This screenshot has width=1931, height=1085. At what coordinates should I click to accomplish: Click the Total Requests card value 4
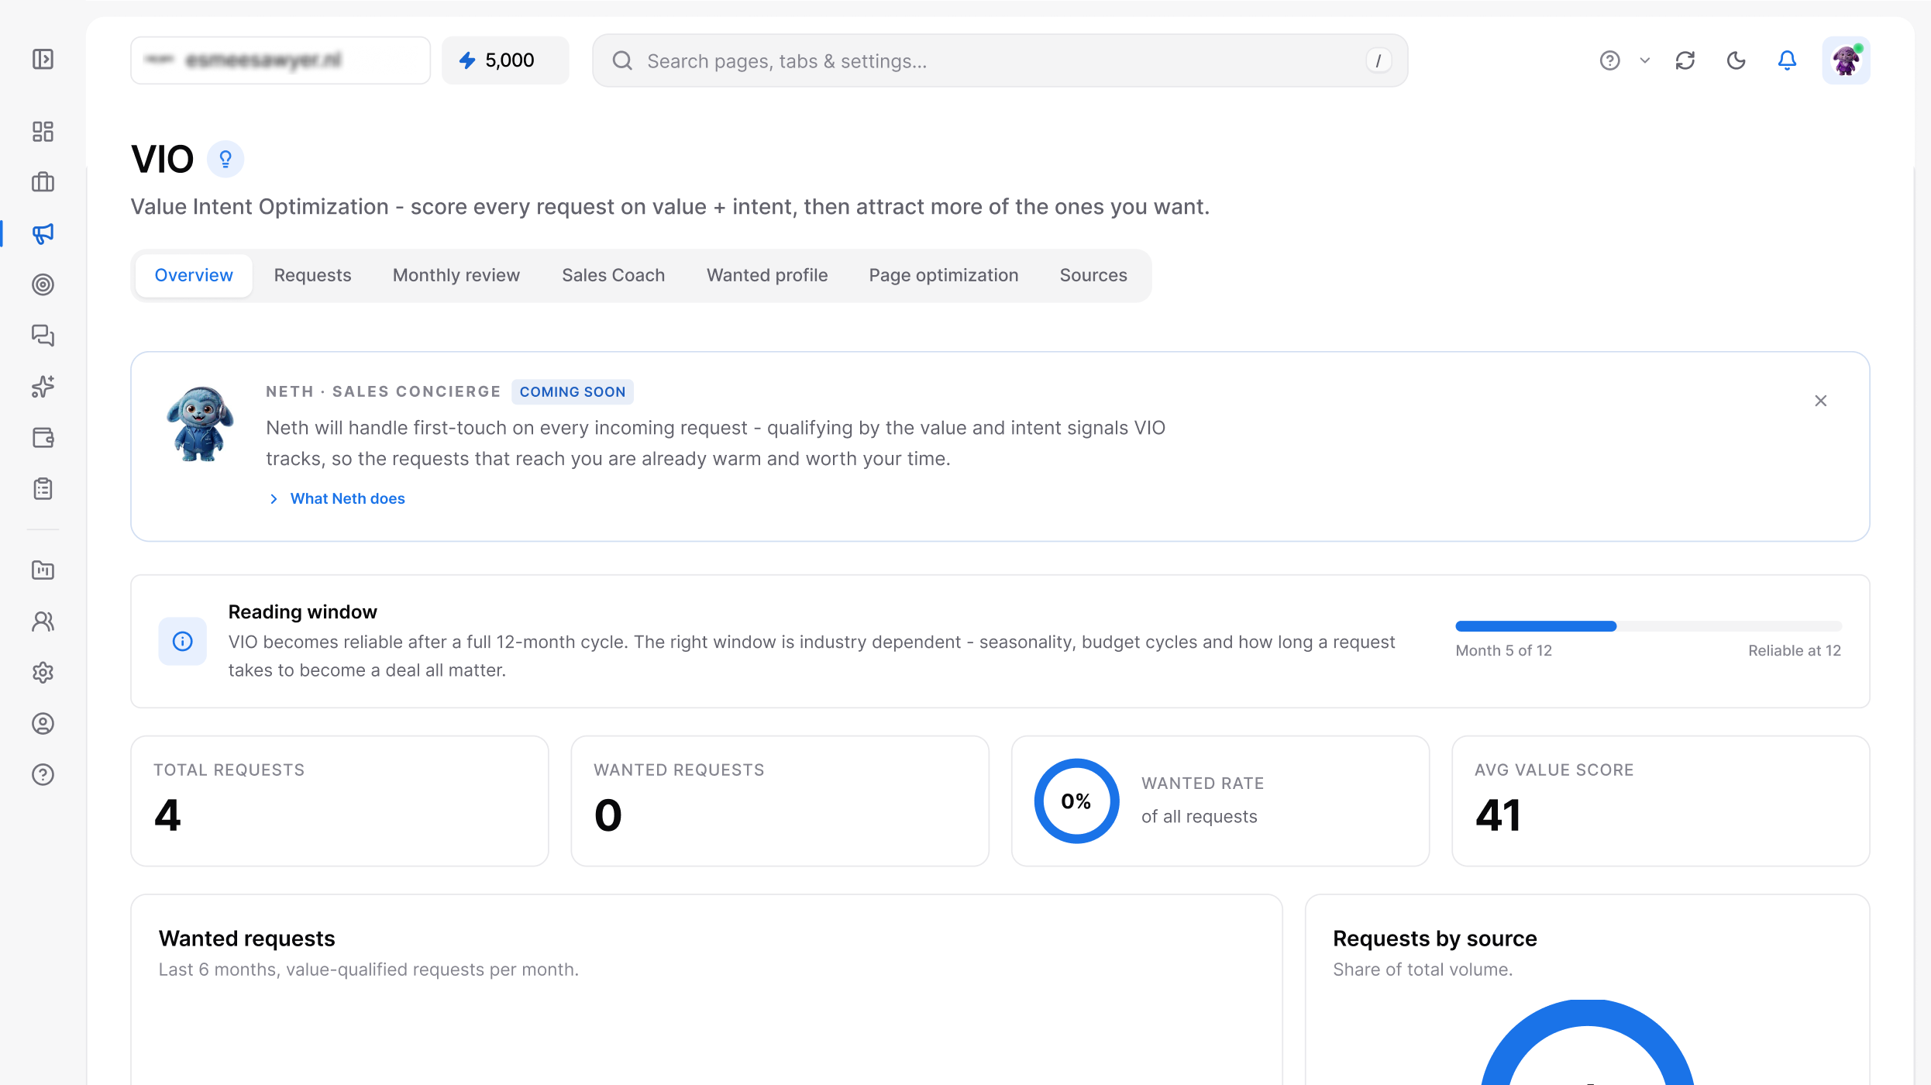167,815
